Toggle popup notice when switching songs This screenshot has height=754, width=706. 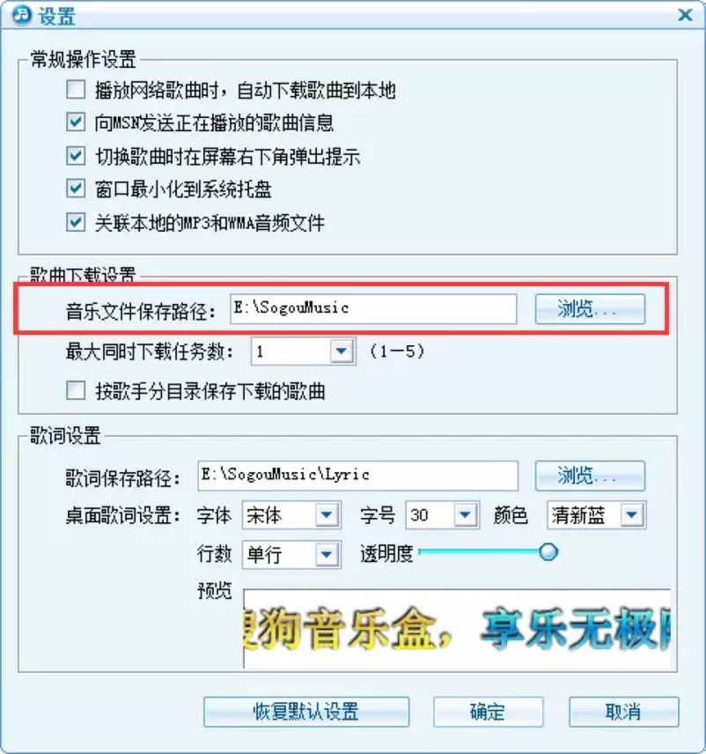click(76, 156)
